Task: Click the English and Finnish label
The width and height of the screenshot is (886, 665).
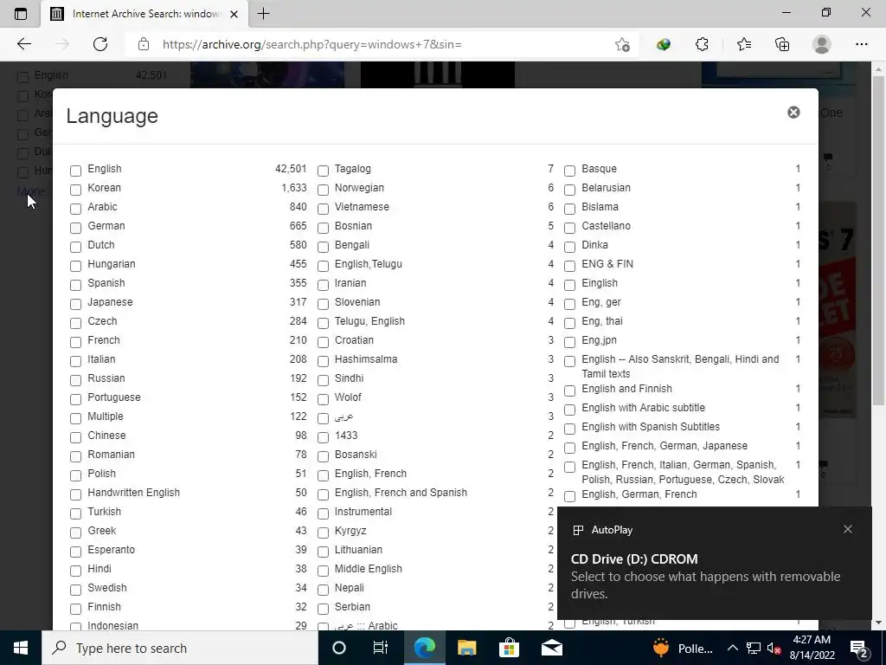Action: click(626, 389)
